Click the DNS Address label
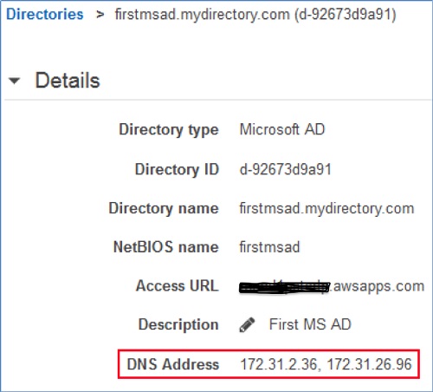This screenshot has width=433, height=392. [x=173, y=364]
